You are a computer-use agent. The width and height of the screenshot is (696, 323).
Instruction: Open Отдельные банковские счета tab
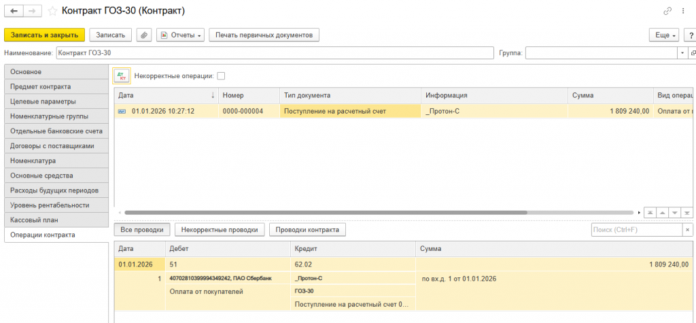56,131
